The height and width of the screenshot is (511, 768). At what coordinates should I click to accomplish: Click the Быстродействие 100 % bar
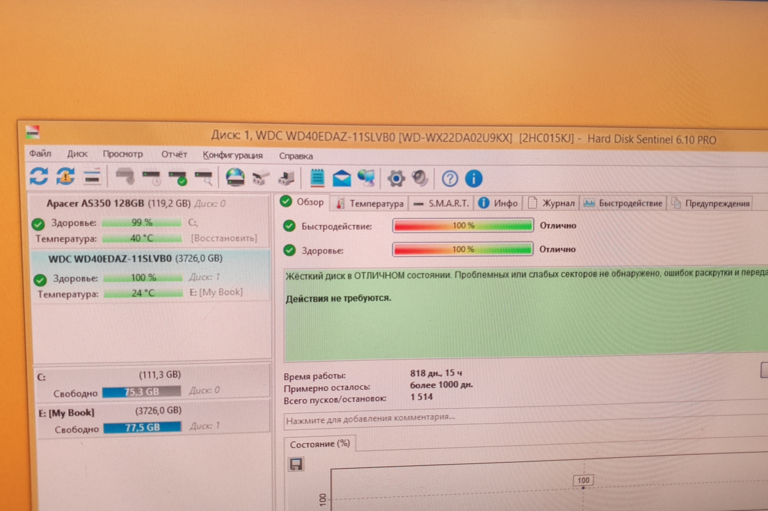tap(463, 225)
